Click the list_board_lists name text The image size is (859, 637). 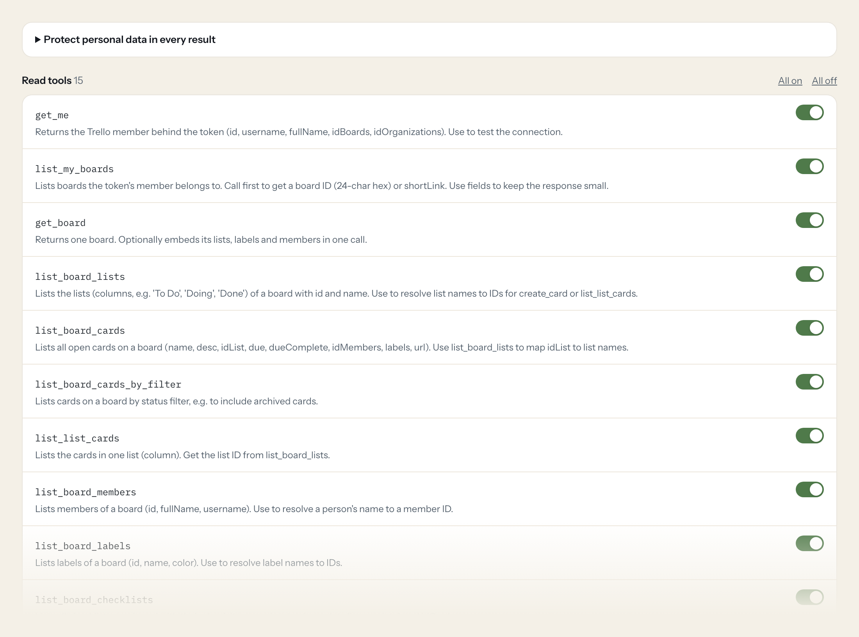click(x=80, y=277)
